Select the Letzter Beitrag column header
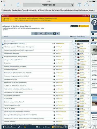 point(81,37)
